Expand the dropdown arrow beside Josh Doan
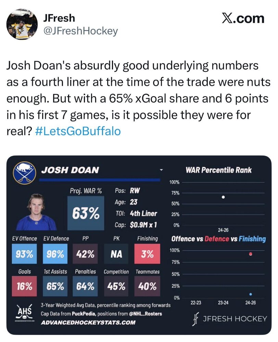 pyautogui.click(x=161, y=170)
